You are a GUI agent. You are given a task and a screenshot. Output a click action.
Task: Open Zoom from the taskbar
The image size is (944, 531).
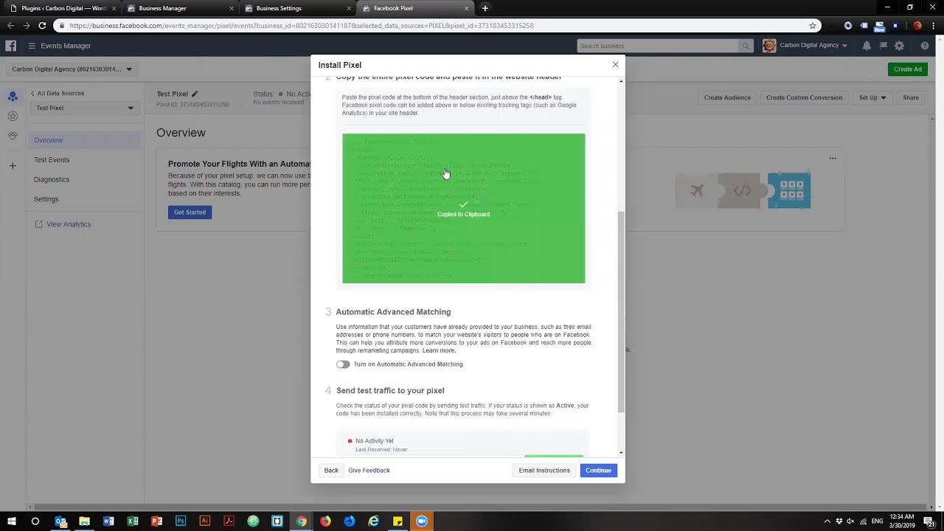coord(421,521)
